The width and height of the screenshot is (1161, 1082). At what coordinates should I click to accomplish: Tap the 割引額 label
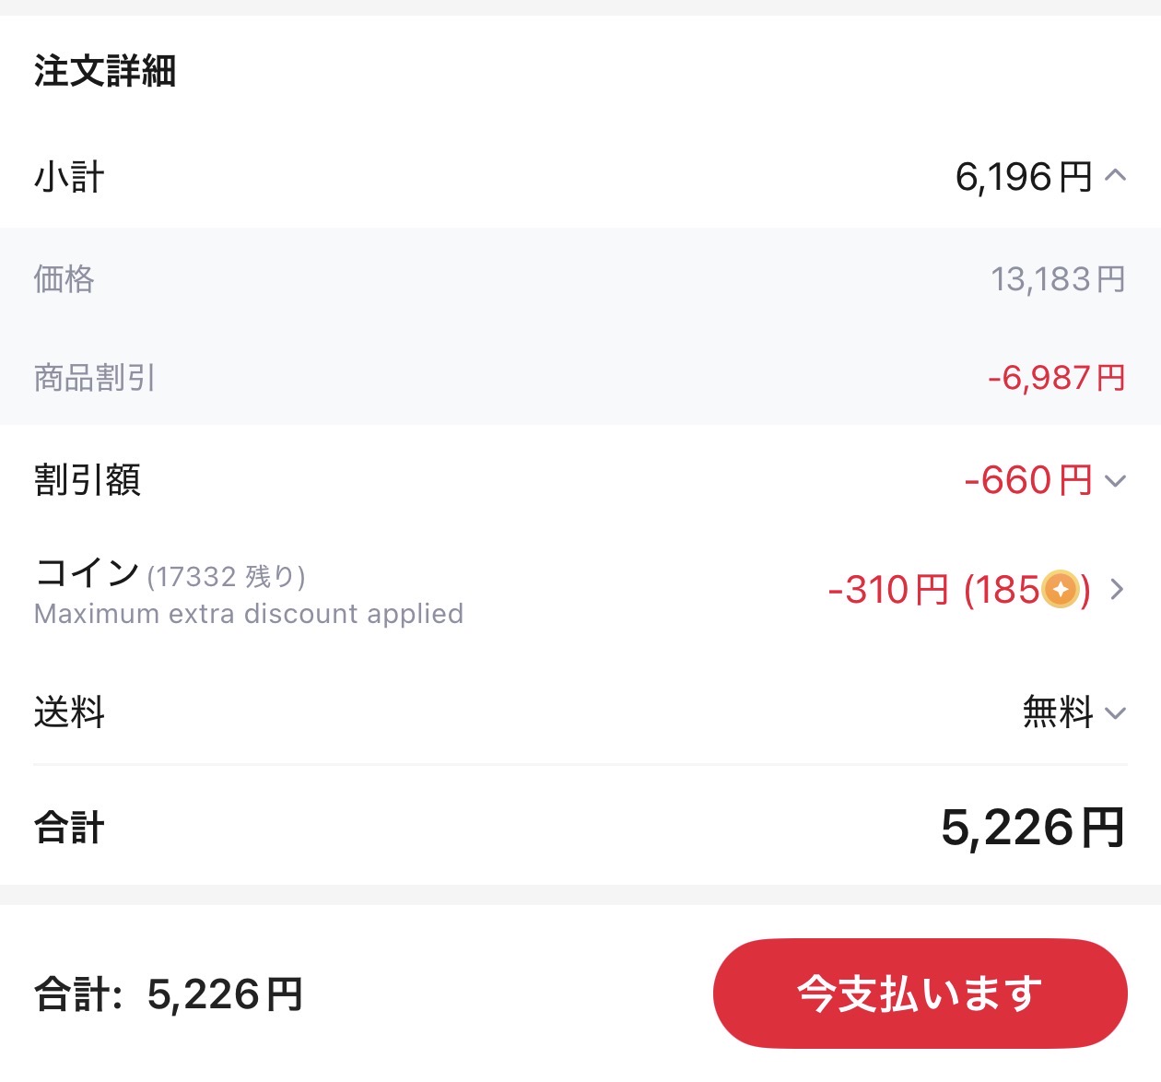88,480
